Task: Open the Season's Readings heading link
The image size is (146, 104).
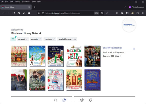Action: click(112, 48)
